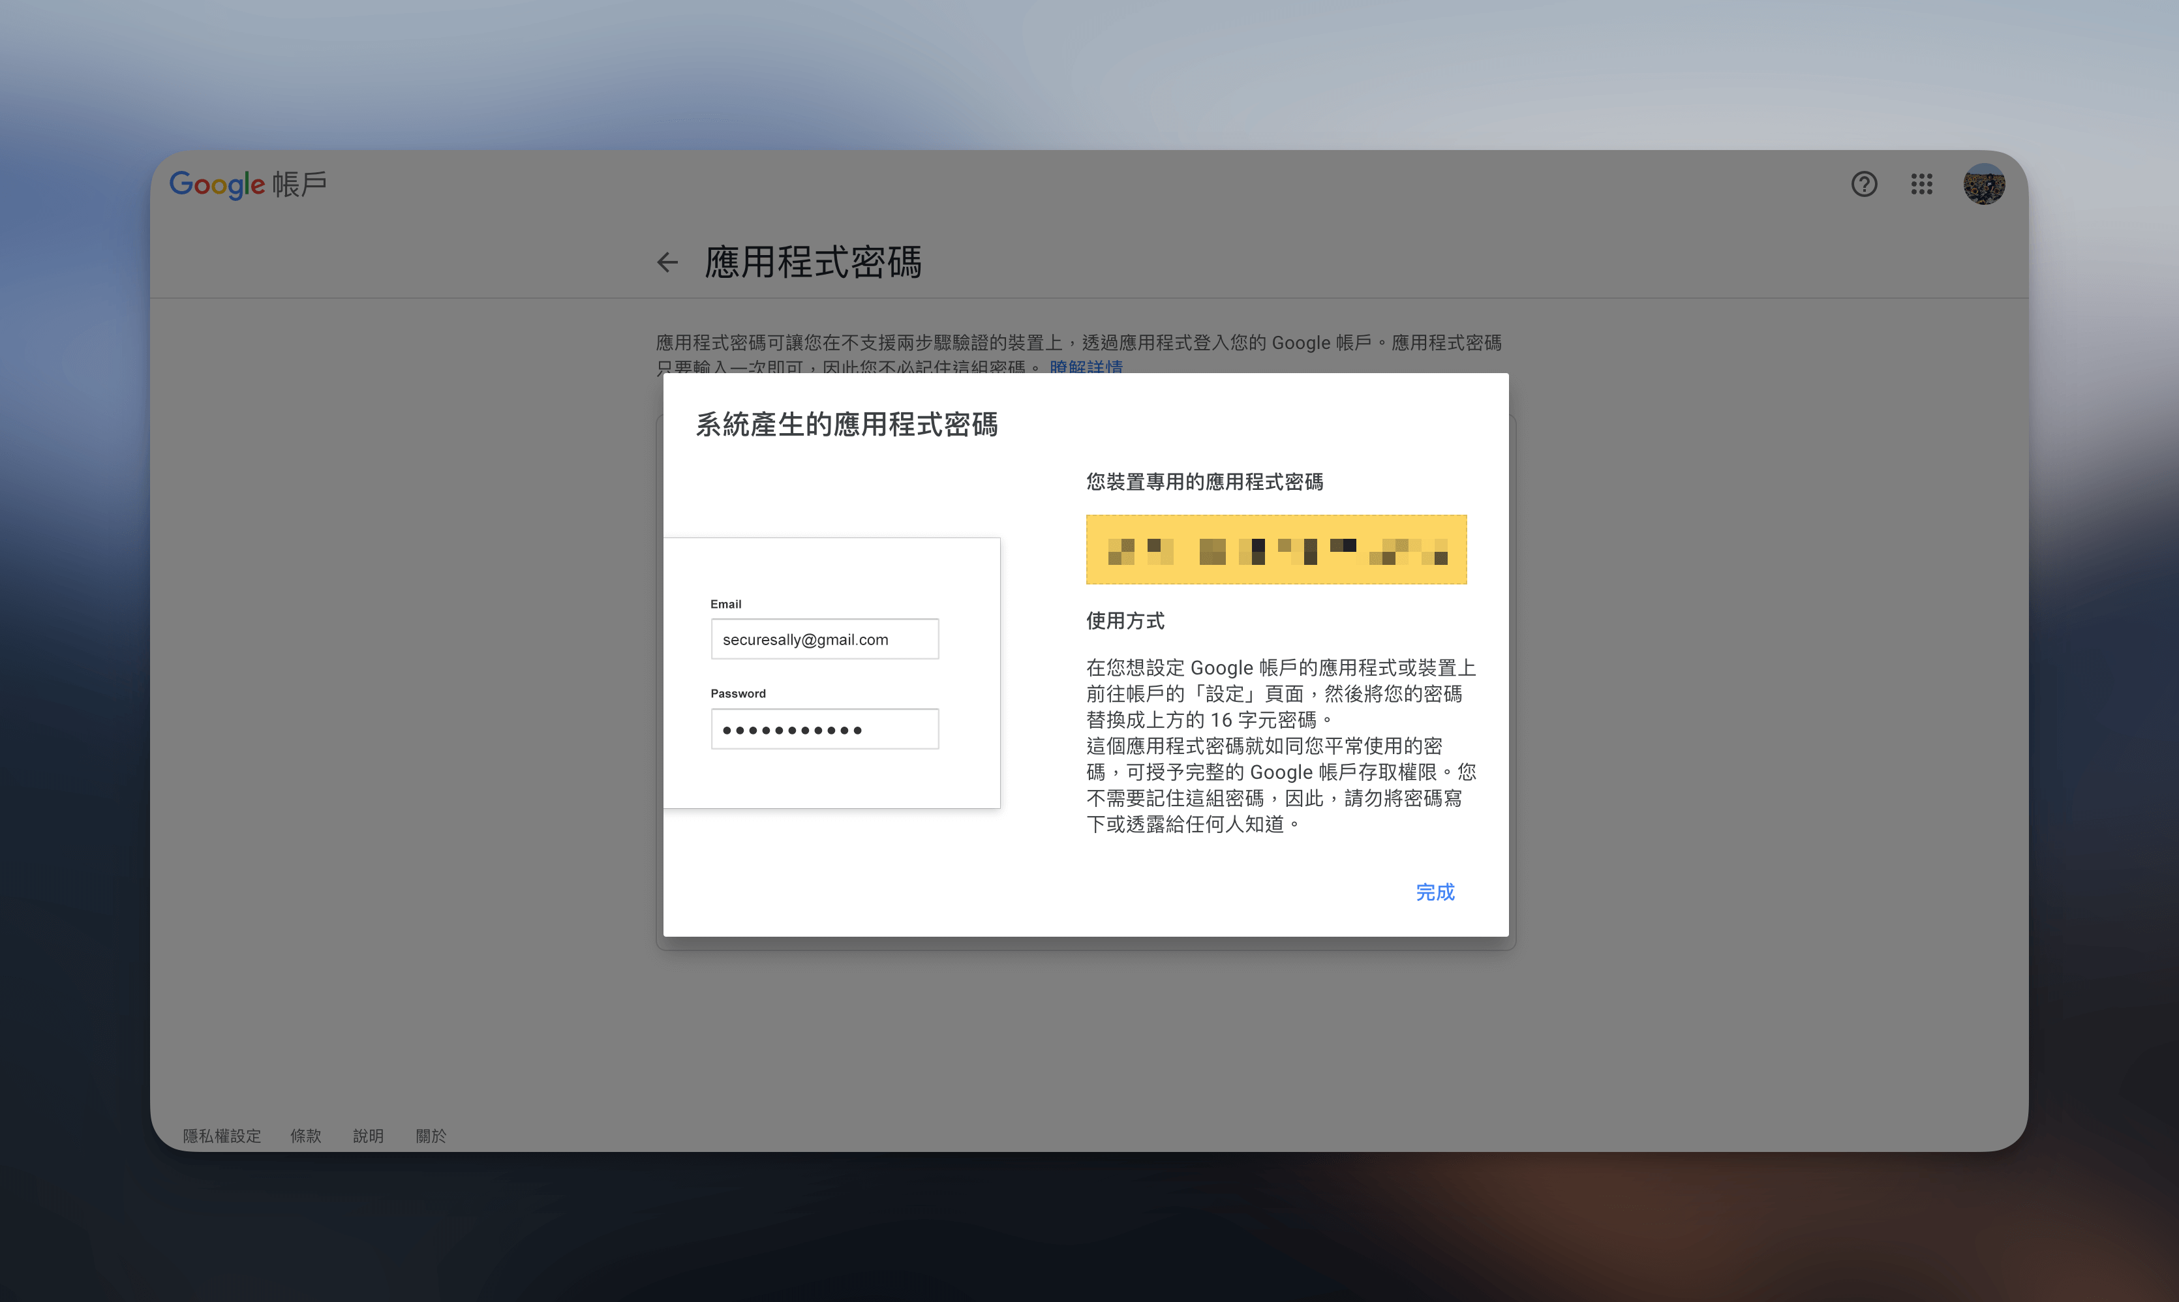Click the Google 帳戶 logo
2179x1302 pixels.
tap(249, 184)
